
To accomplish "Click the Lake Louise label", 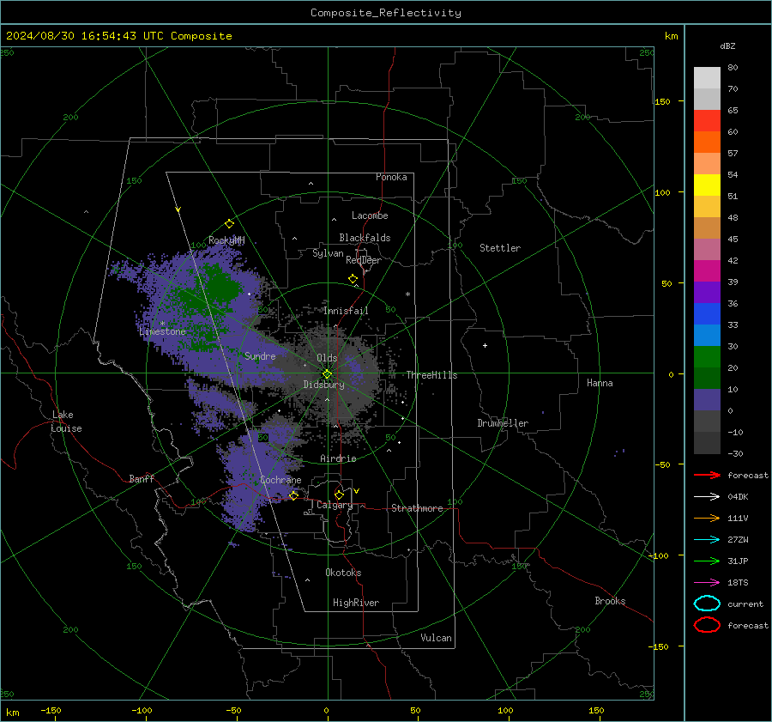I will tap(66, 422).
